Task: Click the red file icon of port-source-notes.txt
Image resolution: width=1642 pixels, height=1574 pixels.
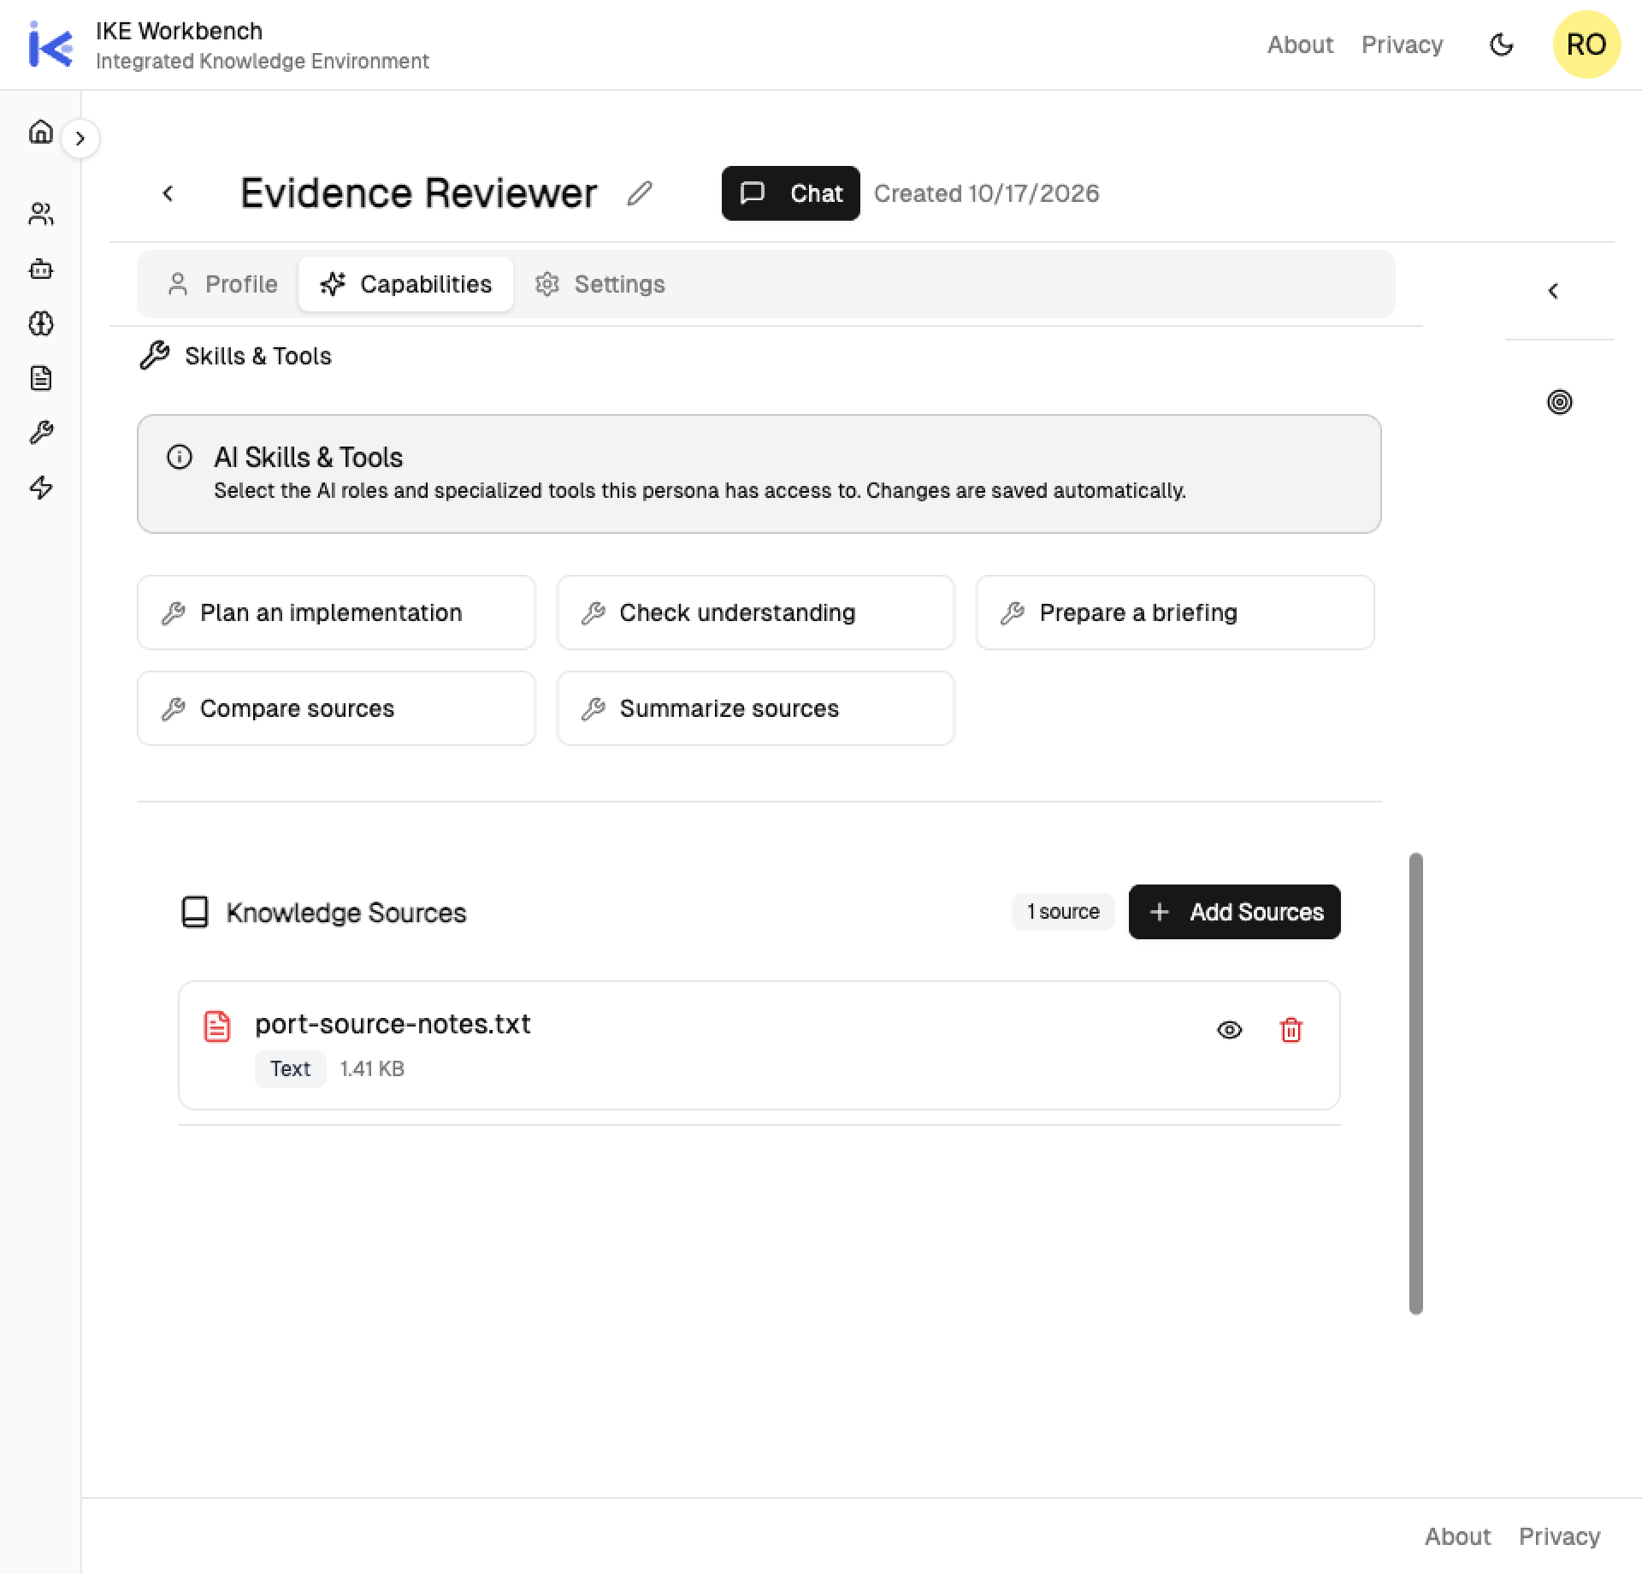Action: click(217, 1027)
